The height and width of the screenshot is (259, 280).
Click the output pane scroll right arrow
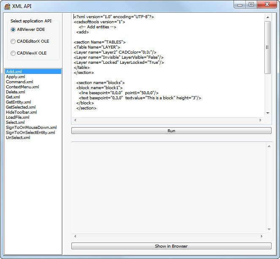(x=261, y=236)
